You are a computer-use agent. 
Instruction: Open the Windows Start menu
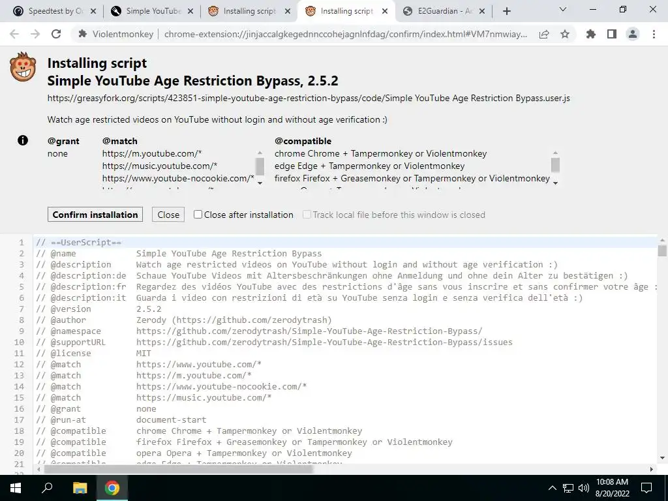tap(16, 488)
